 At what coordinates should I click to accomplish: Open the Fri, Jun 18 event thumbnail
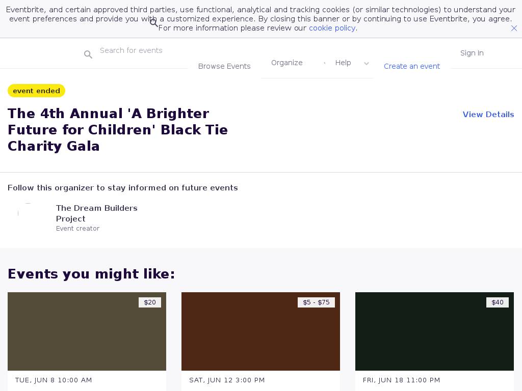click(434, 331)
